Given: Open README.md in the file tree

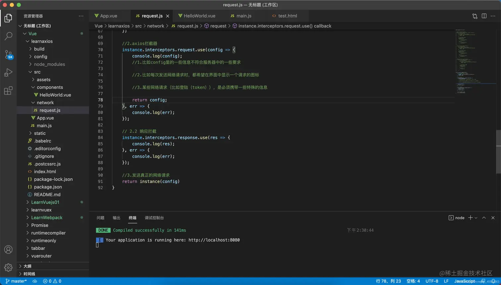Looking at the screenshot, I should coord(53,194).
